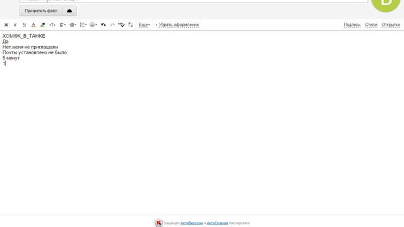Open the font size dropdown

coord(52,25)
